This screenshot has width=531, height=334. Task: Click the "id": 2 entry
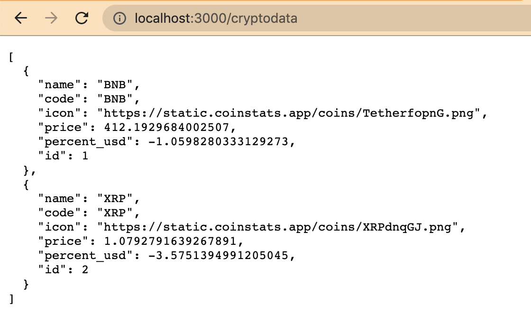click(x=63, y=269)
